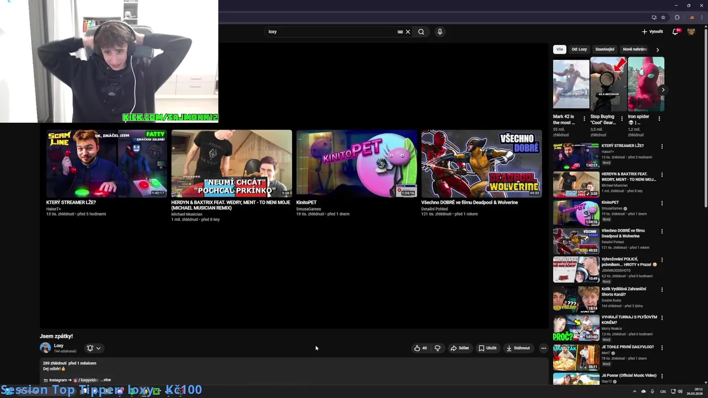Click the Vytvořit create button
Image resolution: width=708 pixels, height=398 pixels.
coord(652,32)
